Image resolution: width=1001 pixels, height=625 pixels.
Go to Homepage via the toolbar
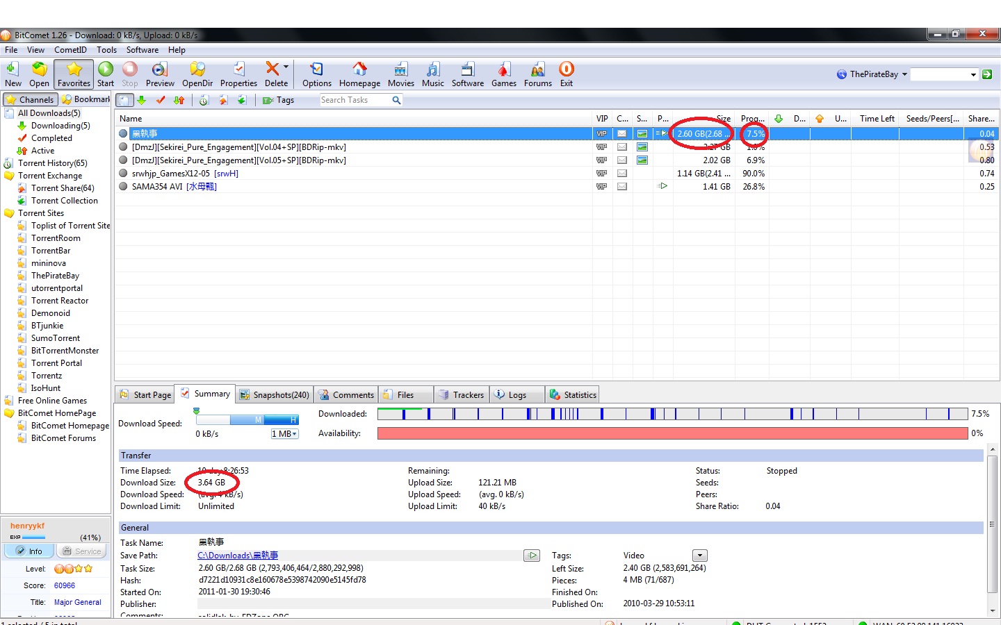[359, 74]
